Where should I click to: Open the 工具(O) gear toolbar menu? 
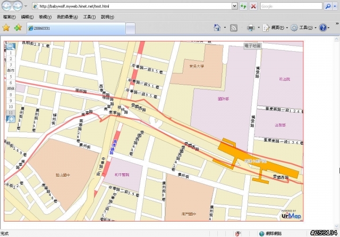[x=303, y=28]
